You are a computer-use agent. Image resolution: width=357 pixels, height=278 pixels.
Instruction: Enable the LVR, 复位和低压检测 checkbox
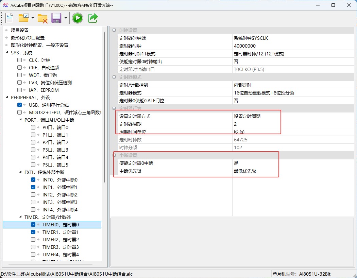[20, 83]
